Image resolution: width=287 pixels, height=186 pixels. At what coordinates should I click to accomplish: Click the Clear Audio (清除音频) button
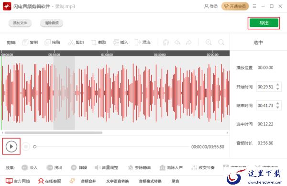(52, 23)
